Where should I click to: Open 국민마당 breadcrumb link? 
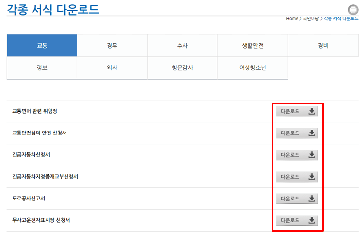[311, 19]
